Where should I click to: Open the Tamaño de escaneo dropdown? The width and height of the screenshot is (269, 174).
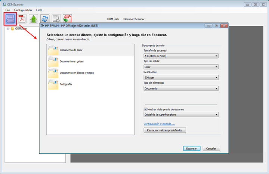[x=181, y=56]
